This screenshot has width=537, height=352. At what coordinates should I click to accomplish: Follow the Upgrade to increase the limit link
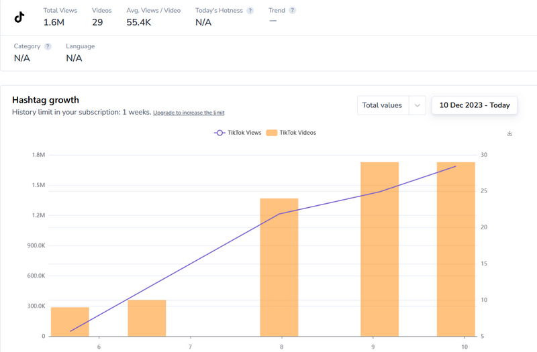[x=189, y=113]
